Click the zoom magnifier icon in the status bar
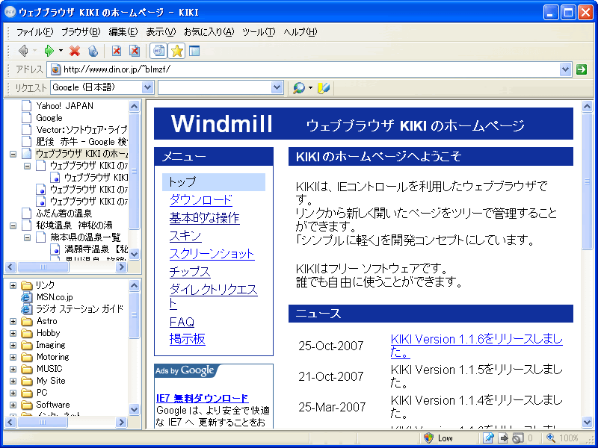Viewport: 598px width, 448px height. point(551,438)
